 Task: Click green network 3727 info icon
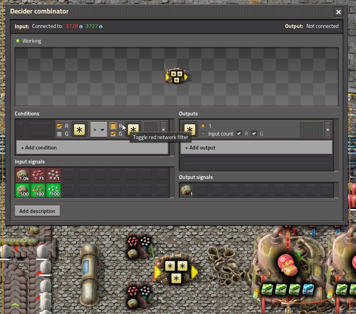[101, 27]
